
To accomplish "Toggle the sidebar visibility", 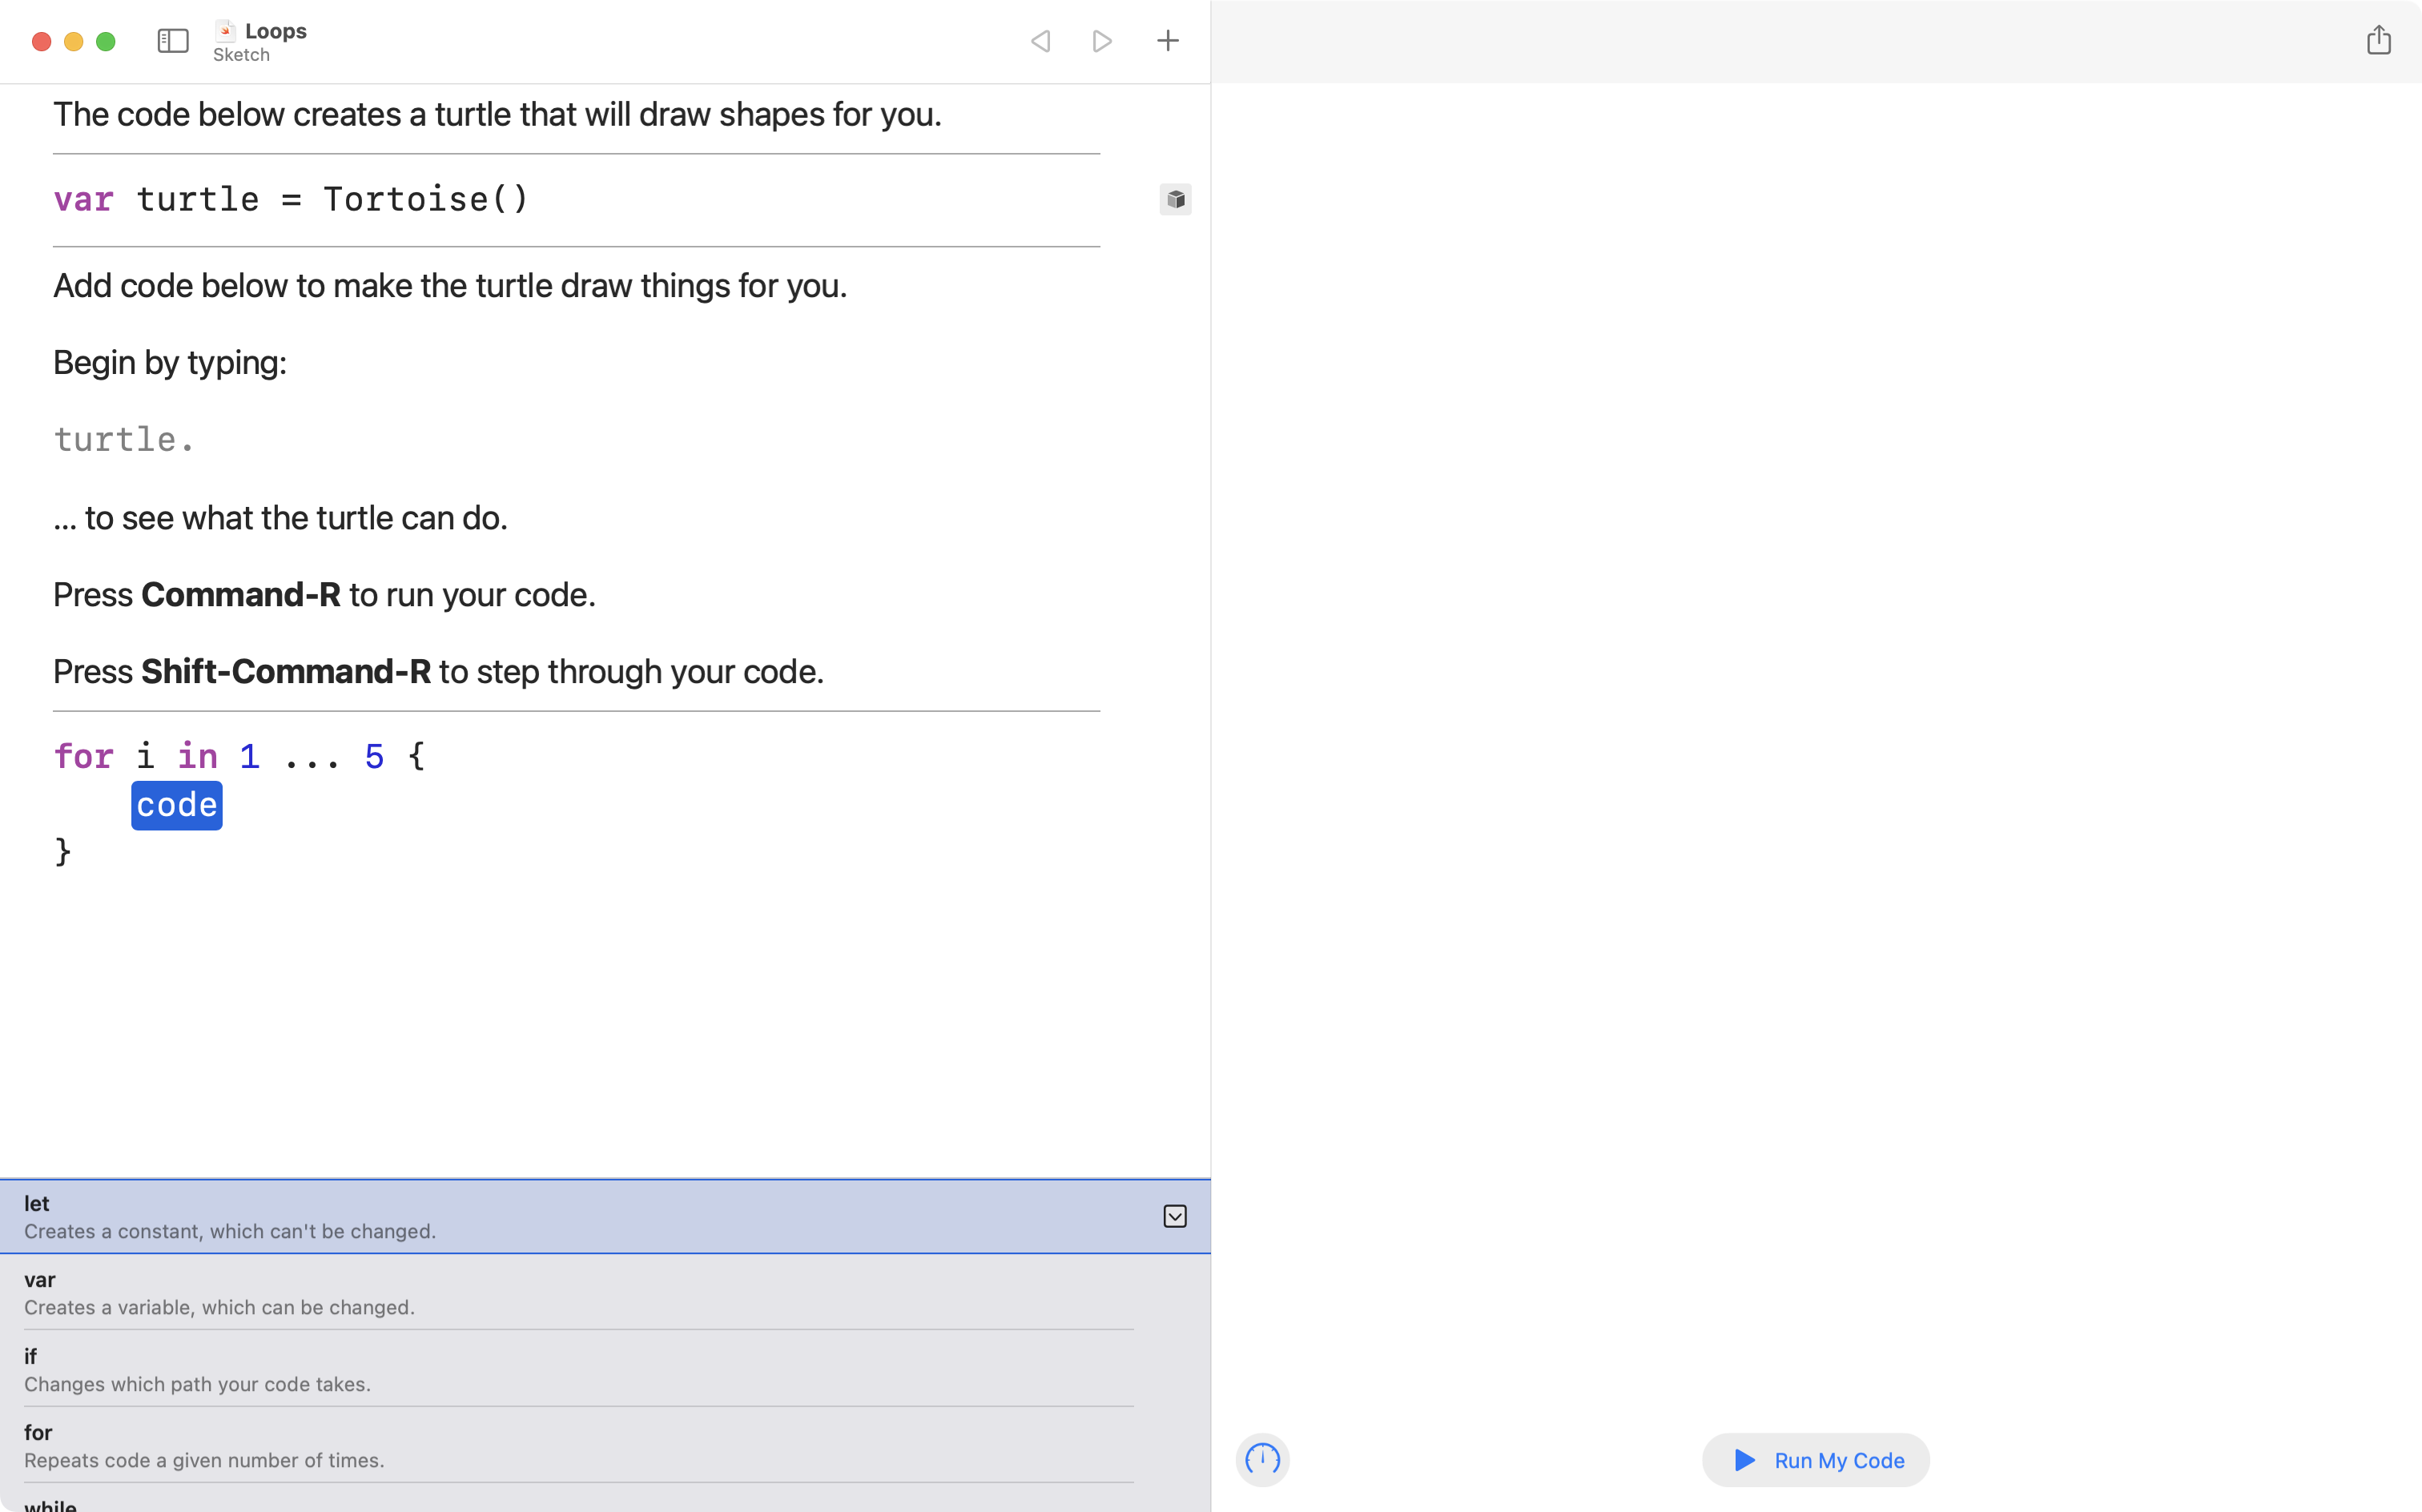I will (172, 41).
